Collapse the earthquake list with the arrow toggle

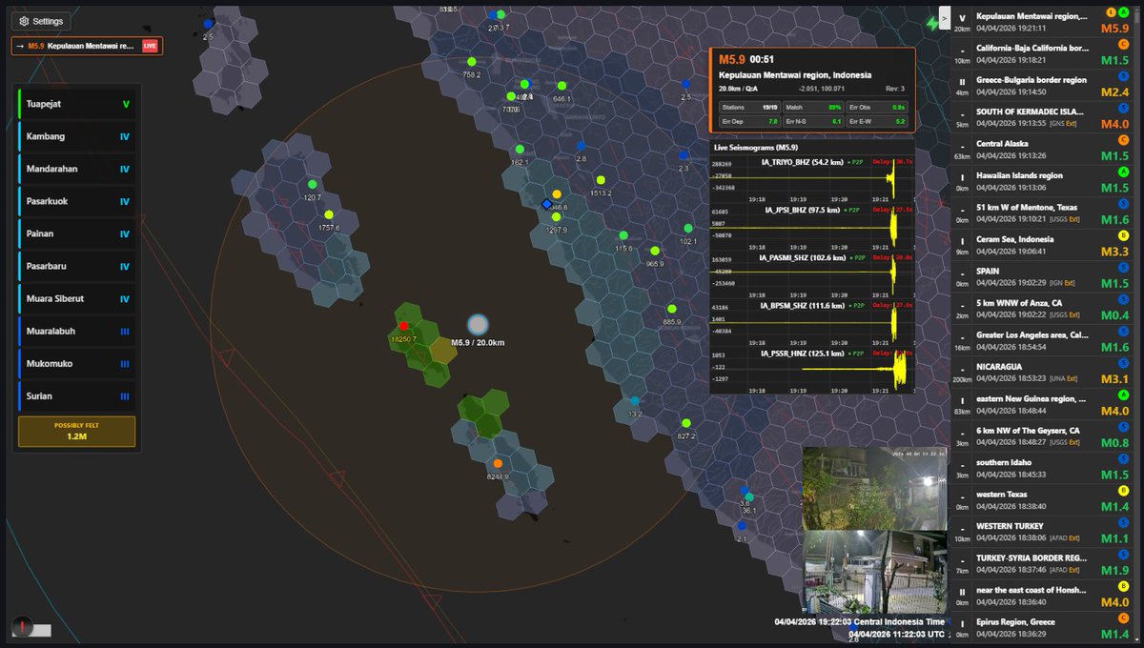pos(944,18)
